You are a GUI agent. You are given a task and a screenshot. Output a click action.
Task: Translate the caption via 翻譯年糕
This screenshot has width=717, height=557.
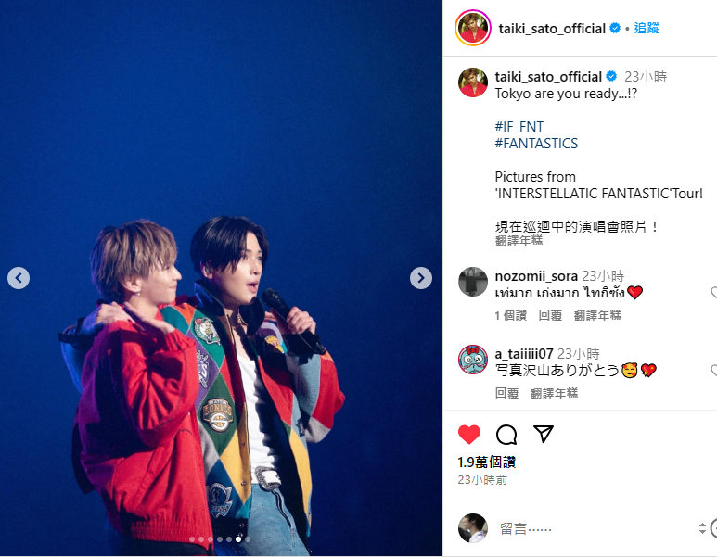coord(519,240)
